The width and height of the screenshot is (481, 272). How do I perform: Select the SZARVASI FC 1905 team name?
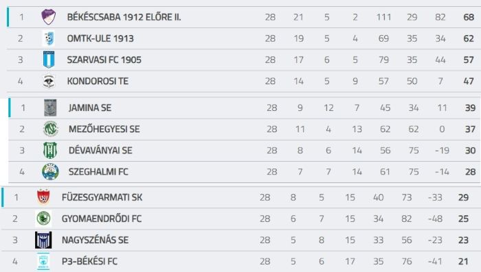(x=104, y=60)
